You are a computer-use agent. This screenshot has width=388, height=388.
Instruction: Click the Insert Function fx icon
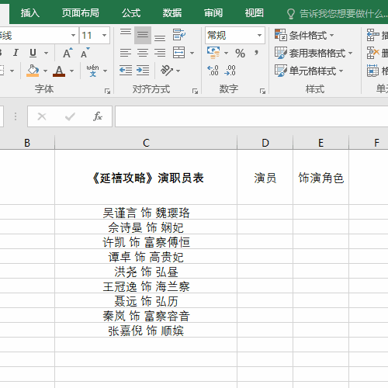click(98, 116)
